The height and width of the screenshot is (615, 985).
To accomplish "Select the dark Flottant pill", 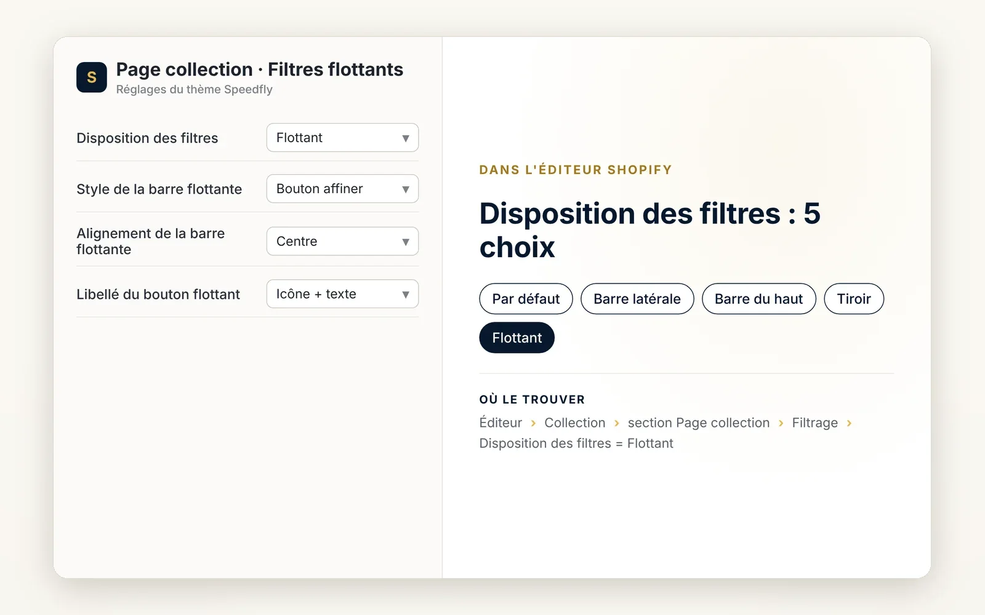I will [x=517, y=338].
